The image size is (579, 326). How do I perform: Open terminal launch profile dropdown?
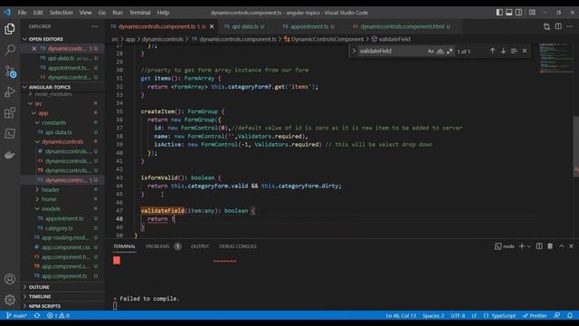[529, 246]
